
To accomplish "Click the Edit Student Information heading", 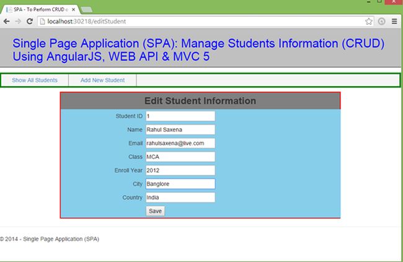I will [200, 101].
